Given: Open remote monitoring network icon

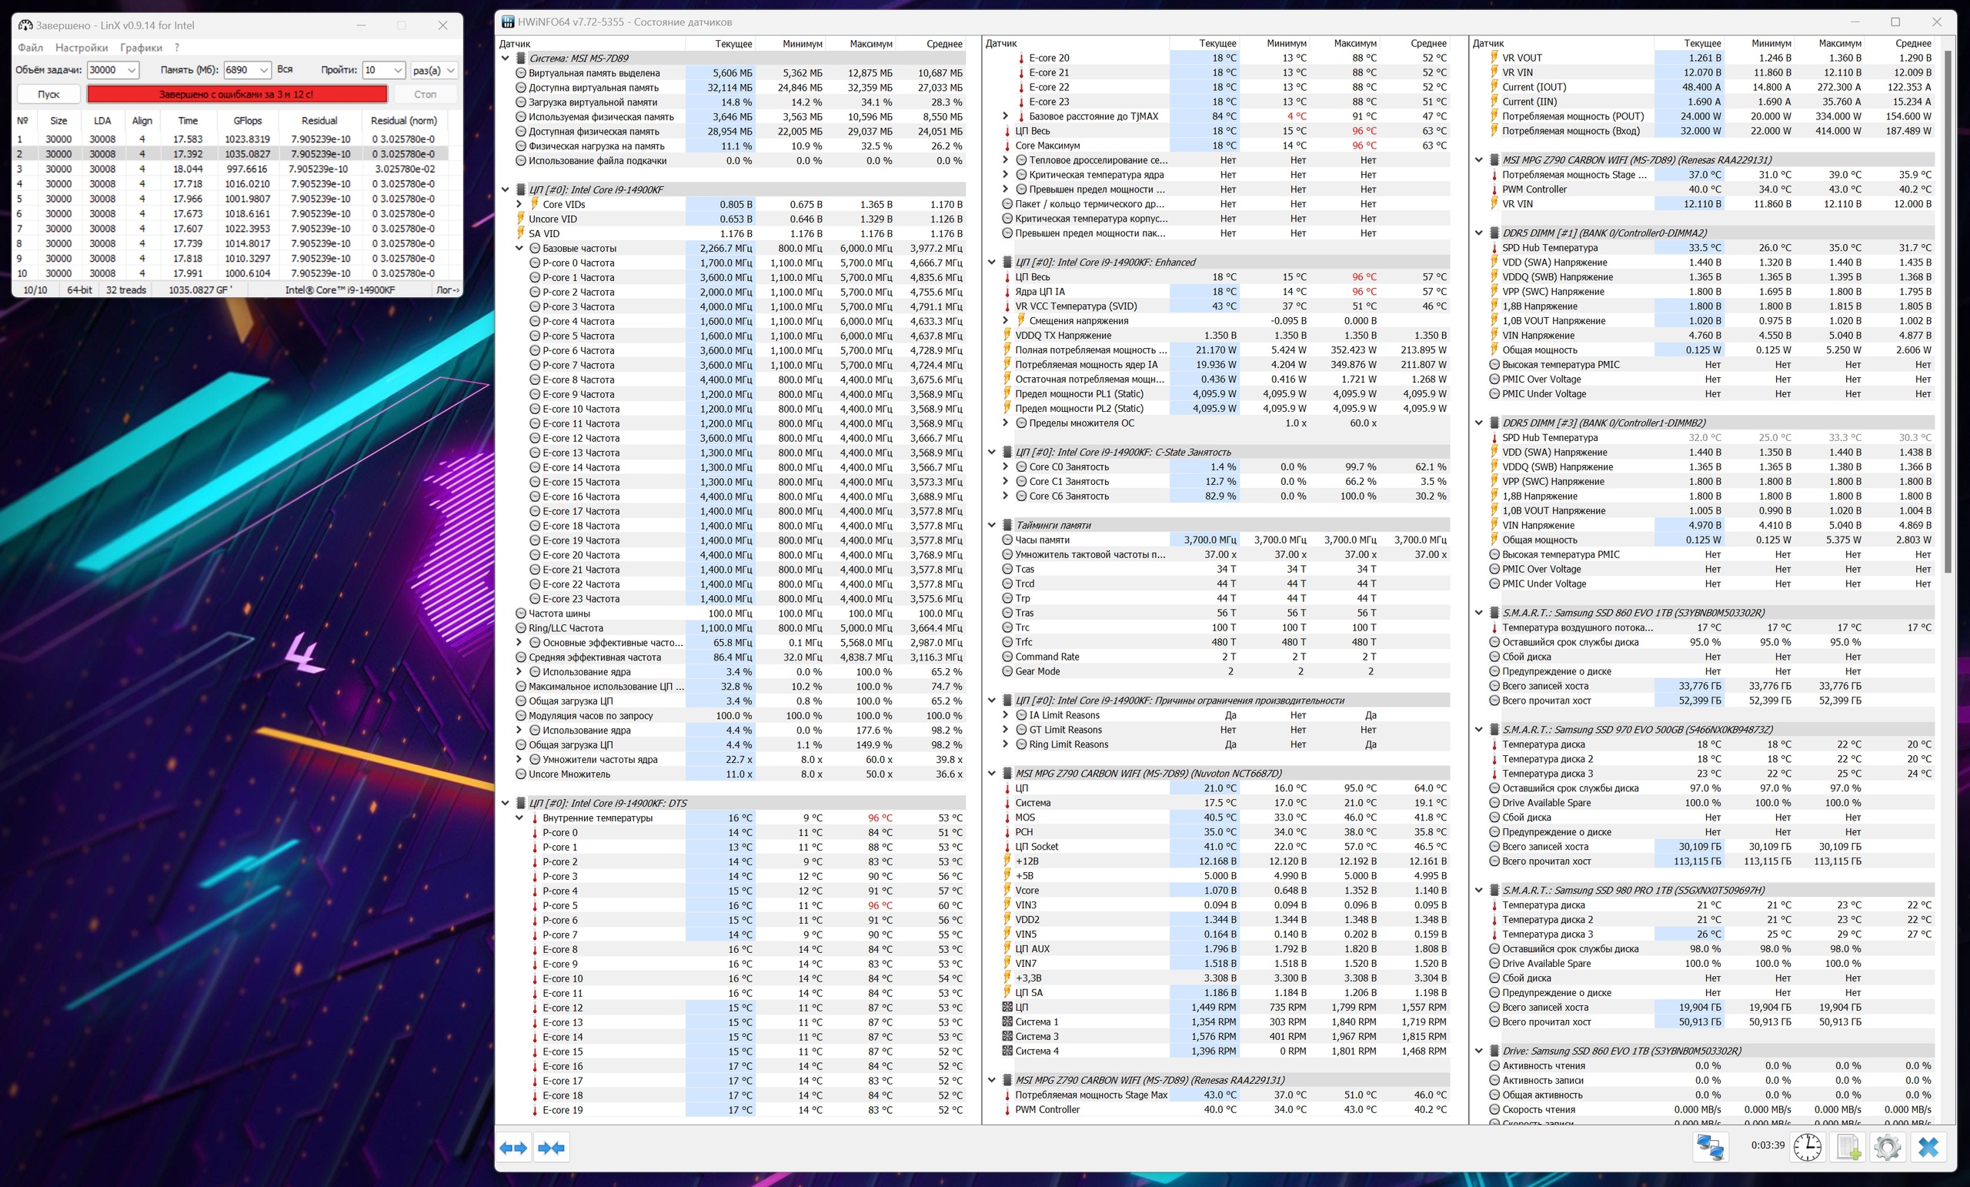Looking at the screenshot, I should click(1709, 1147).
